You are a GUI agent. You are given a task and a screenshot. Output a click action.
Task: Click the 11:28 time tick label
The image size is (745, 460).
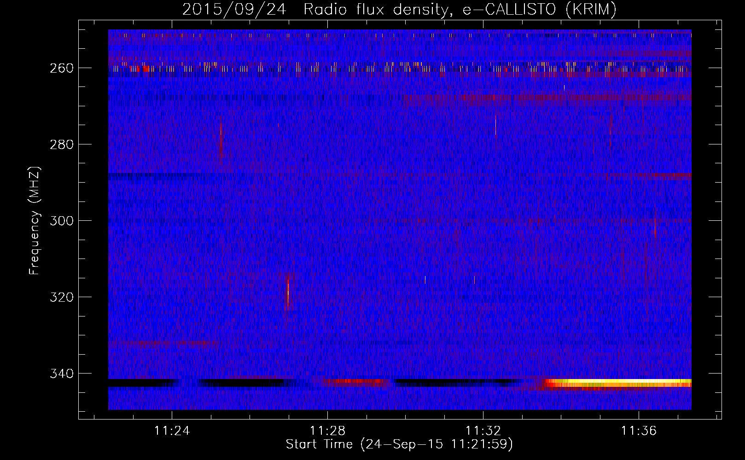(327, 431)
